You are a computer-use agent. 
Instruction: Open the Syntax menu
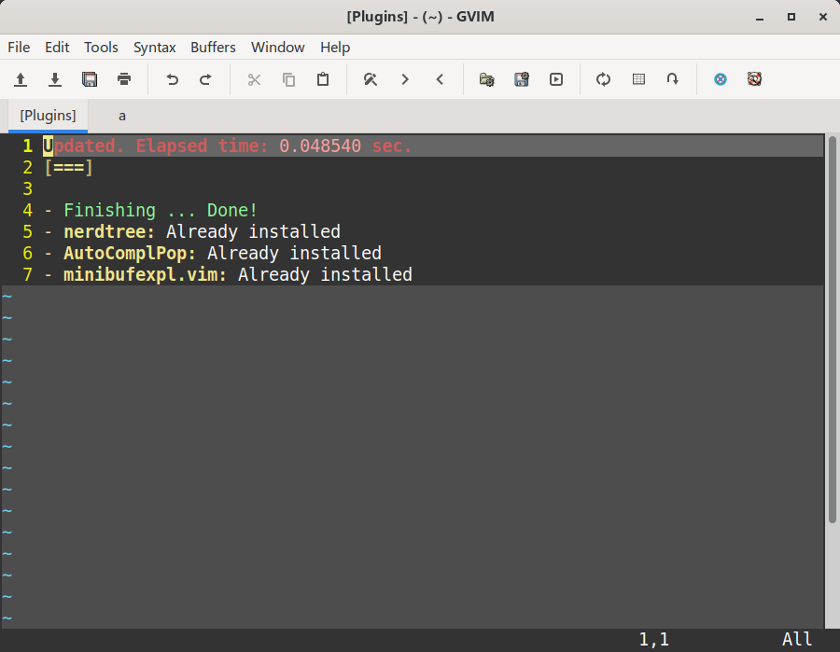tap(154, 48)
